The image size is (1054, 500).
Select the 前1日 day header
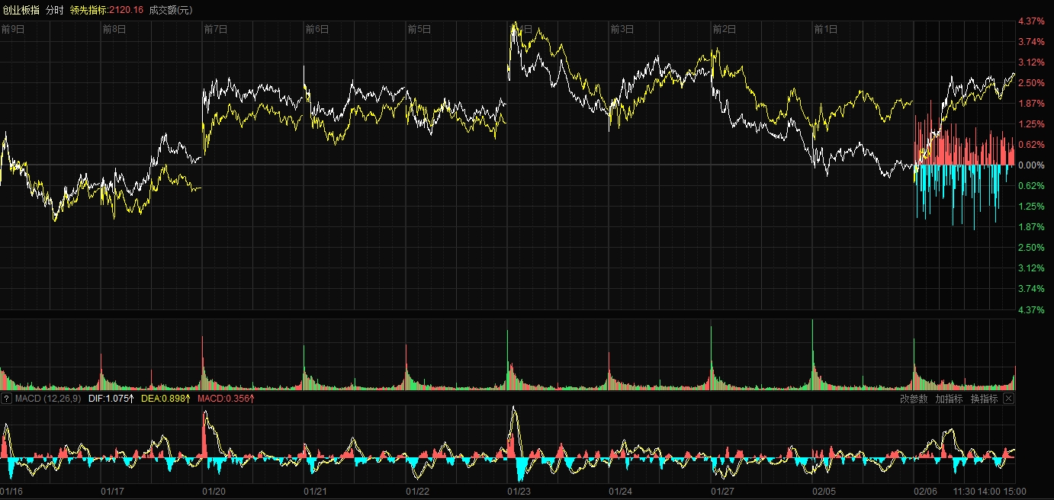tap(826, 29)
